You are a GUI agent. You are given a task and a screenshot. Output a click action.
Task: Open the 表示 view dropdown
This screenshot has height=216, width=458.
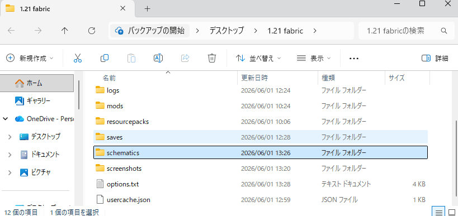click(x=314, y=58)
